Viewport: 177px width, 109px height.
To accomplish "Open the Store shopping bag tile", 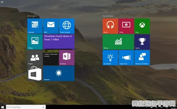I will coord(35,73).
